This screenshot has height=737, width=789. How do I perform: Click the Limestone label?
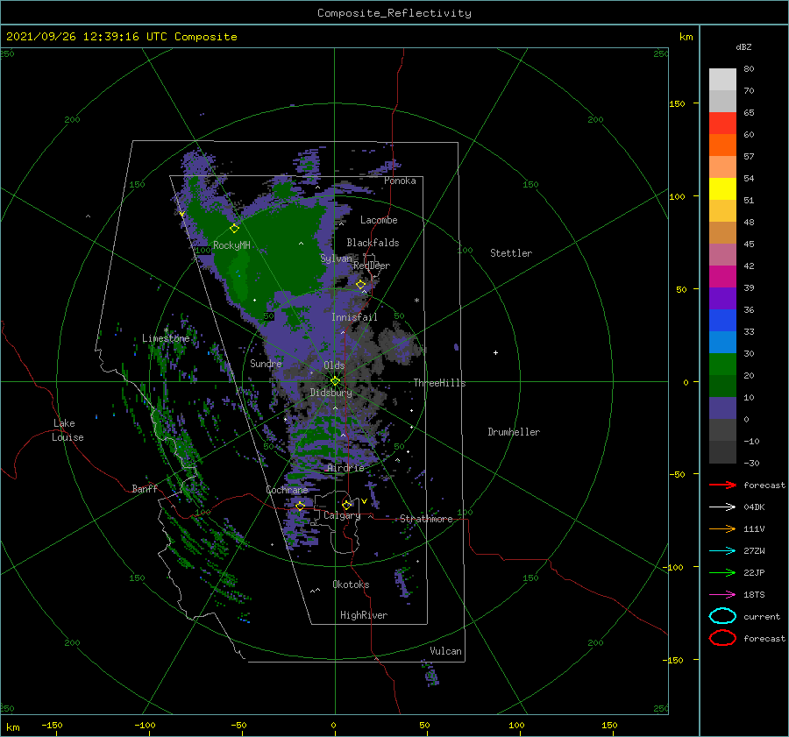tap(166, 338)
